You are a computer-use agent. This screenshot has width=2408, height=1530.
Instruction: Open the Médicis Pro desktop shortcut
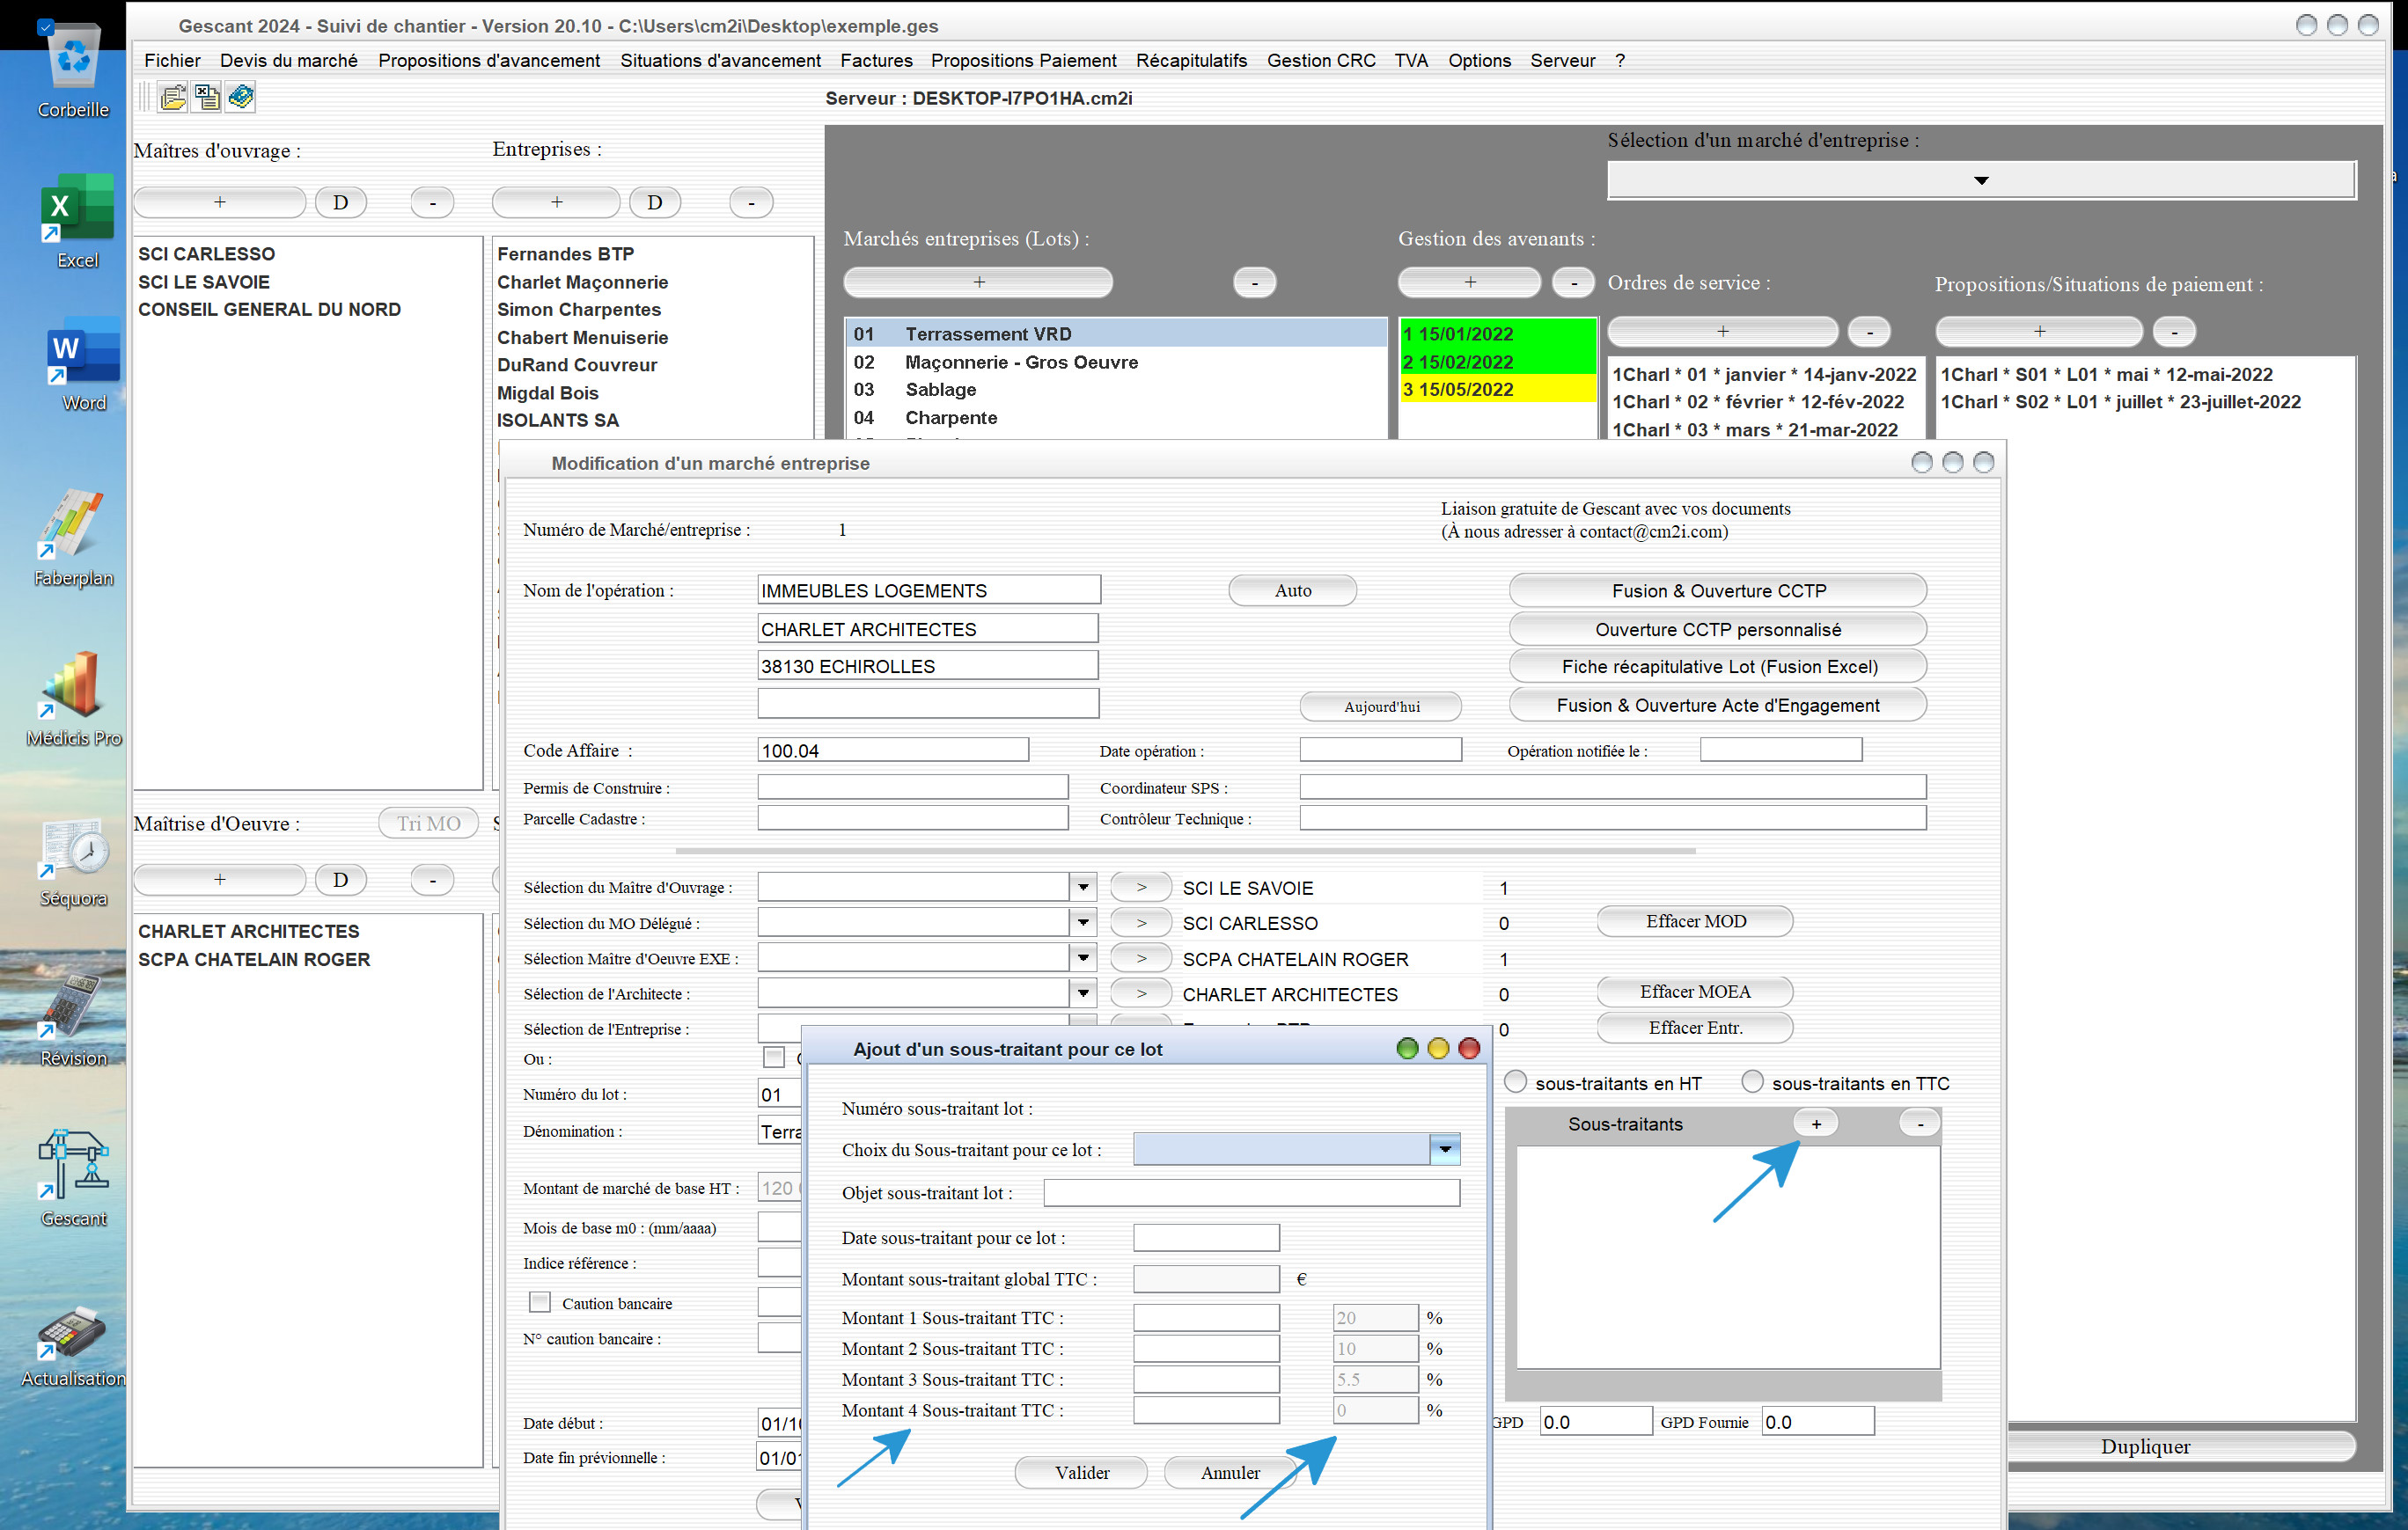click(x=73, y=699)
